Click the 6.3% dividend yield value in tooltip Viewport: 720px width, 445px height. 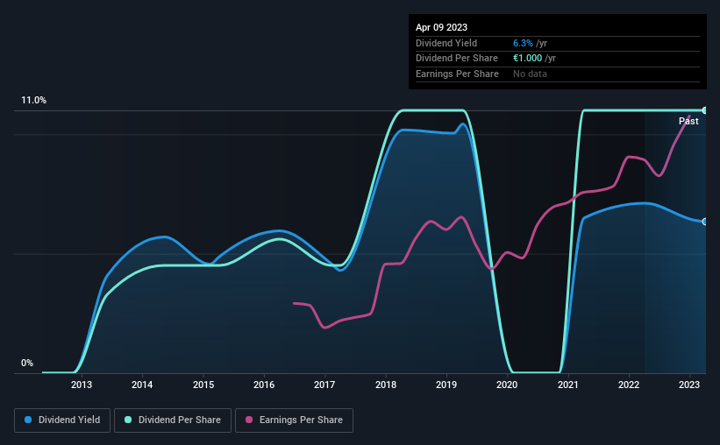pyautogui.click(x=523, y=43)
